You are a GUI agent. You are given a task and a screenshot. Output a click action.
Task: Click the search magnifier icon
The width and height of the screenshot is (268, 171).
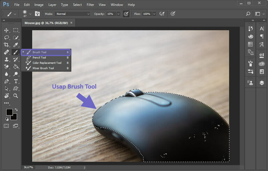coord(248,14)
